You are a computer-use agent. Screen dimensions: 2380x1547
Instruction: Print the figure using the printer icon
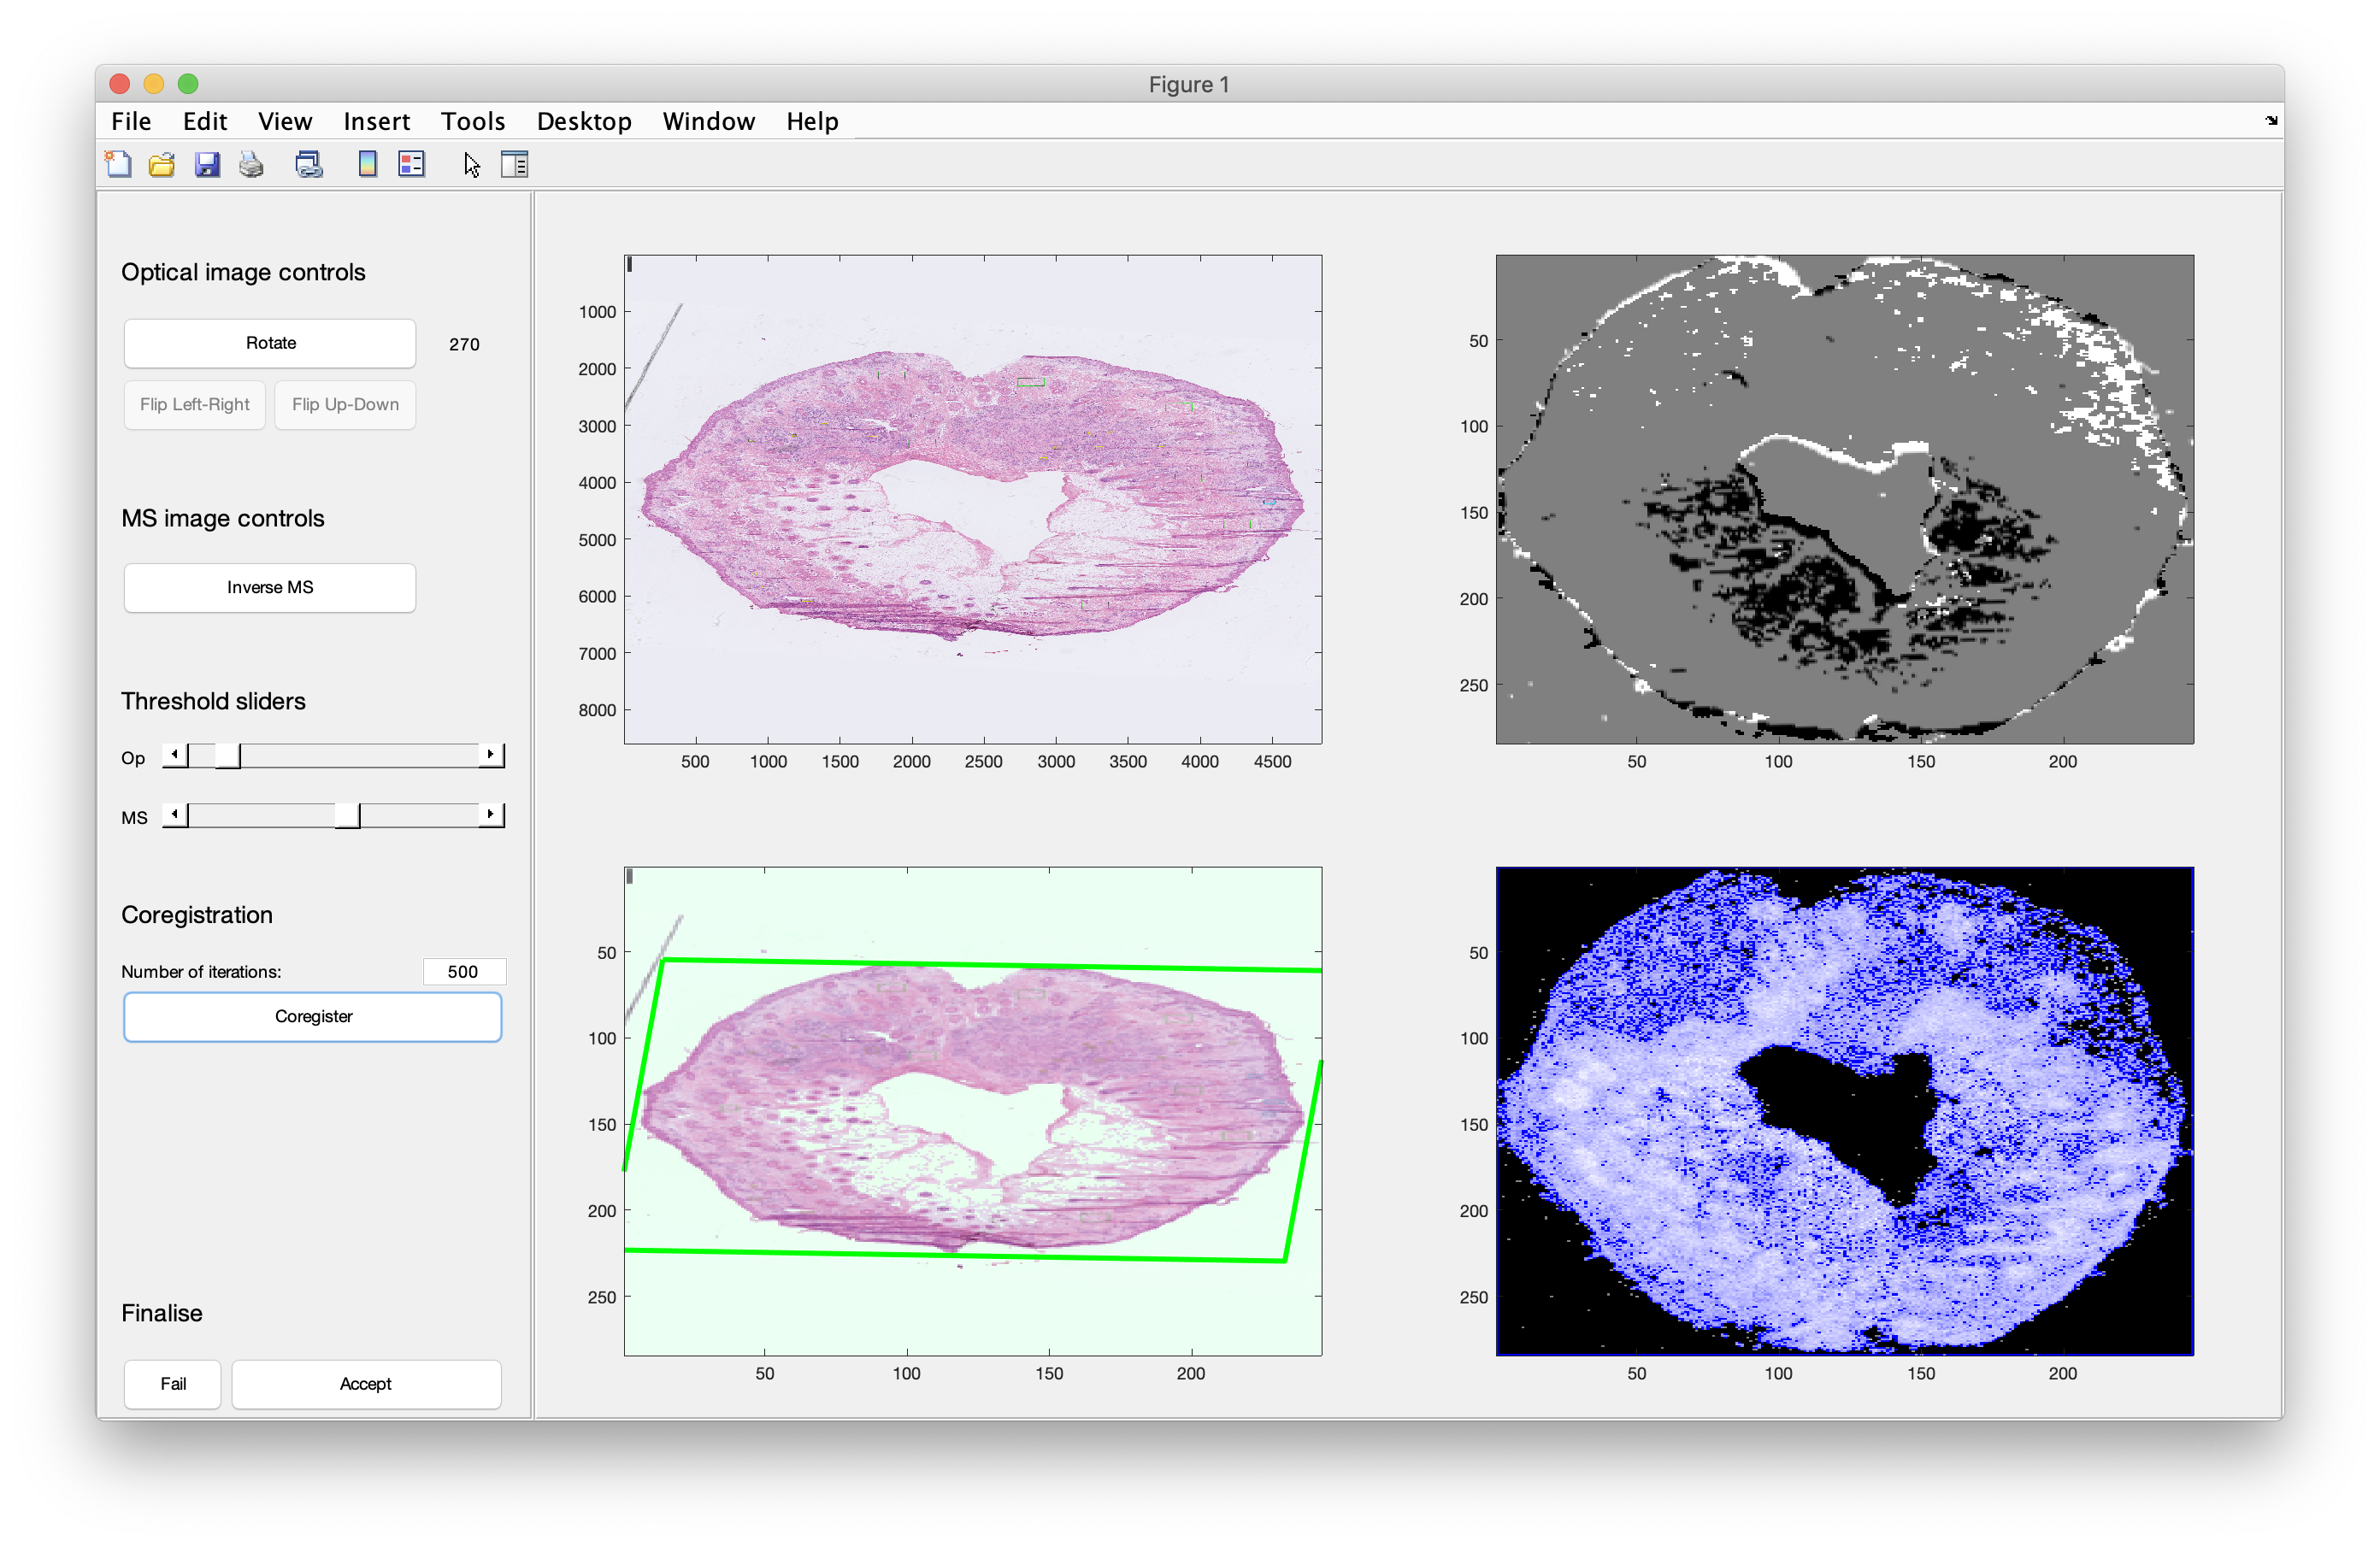click(251, 164)
